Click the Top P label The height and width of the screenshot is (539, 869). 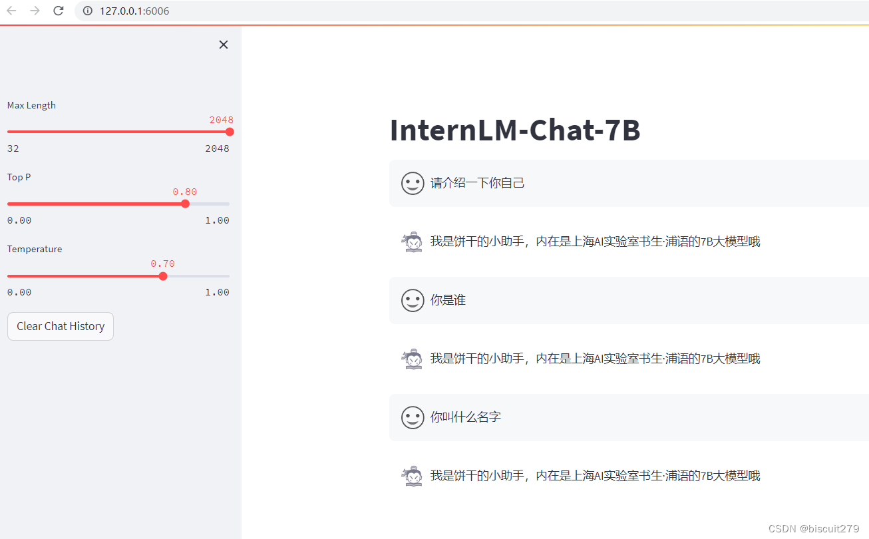[19, 177]
